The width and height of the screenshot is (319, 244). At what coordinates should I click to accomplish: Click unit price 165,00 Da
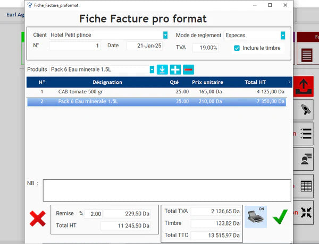point(210,92)
